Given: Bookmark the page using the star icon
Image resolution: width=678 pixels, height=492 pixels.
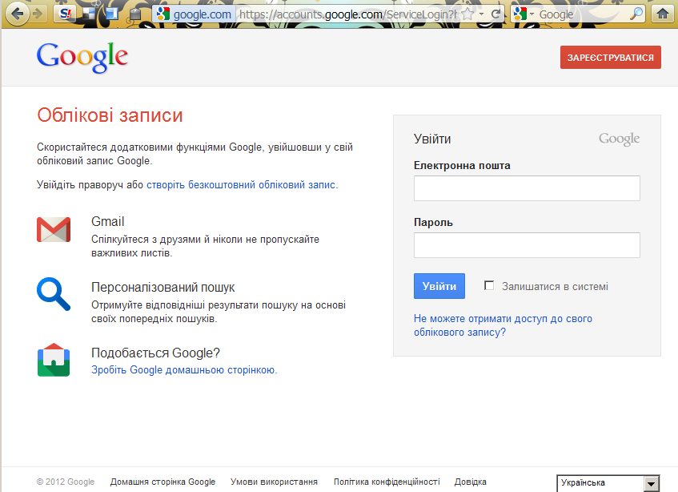Looking at the screenshot, I should [x=467, y=14].
